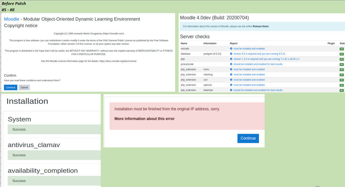Click the 'mbstring' information cell
This screenshot has height=187, width=345.
coord(208,75)
